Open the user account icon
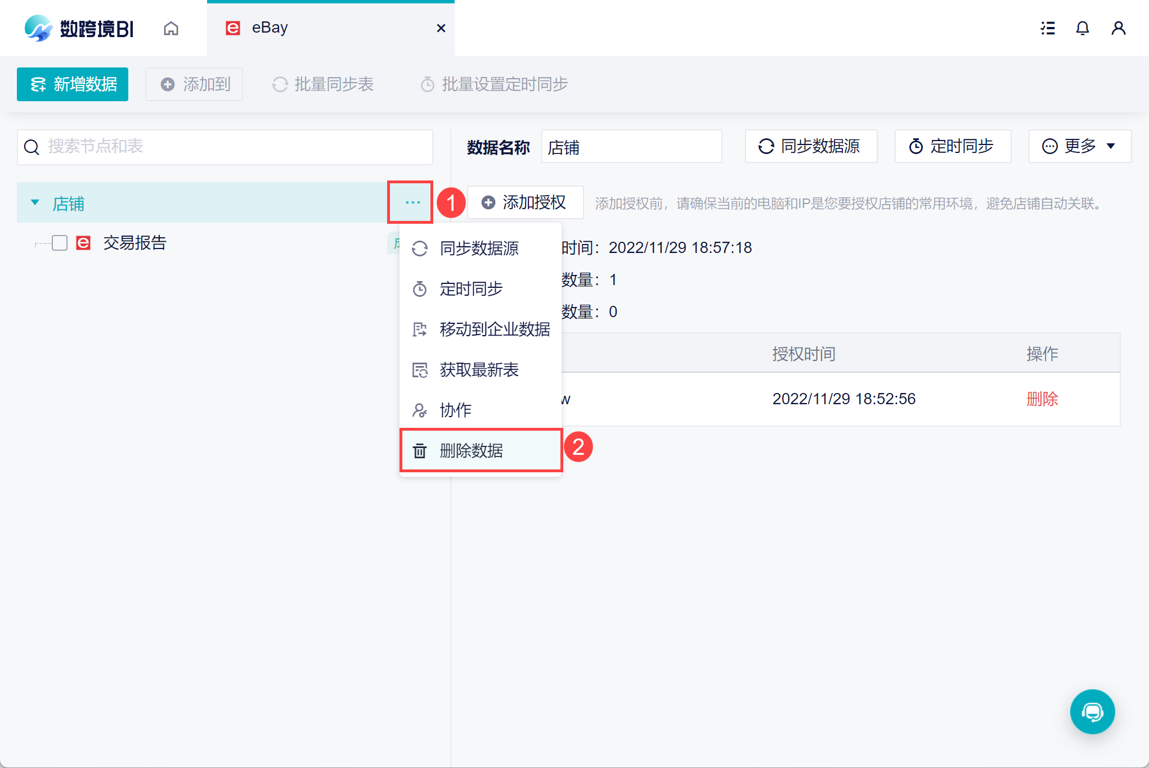This screenshot has width=1149, height=768. coord(1119,28)
